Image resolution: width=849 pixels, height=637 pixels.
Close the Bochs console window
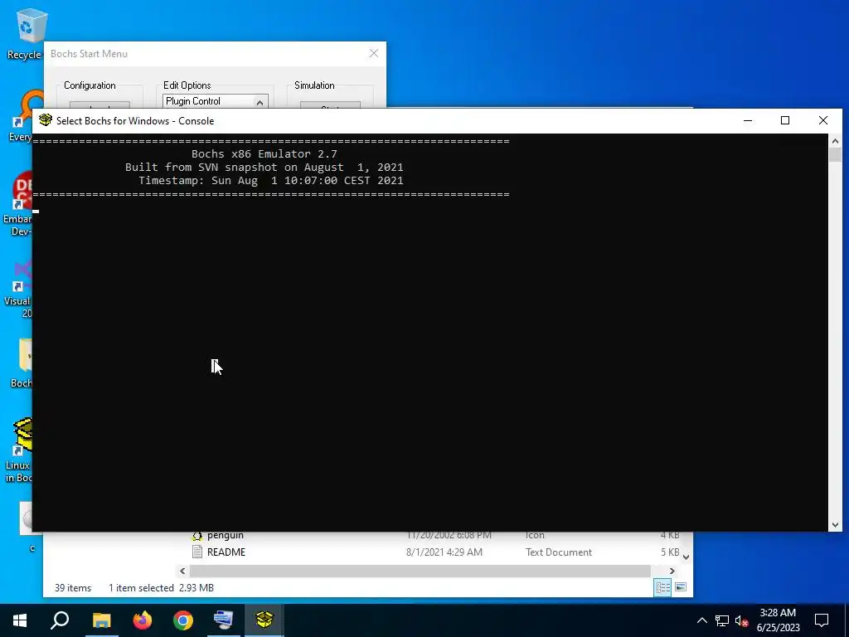[823, 120]
